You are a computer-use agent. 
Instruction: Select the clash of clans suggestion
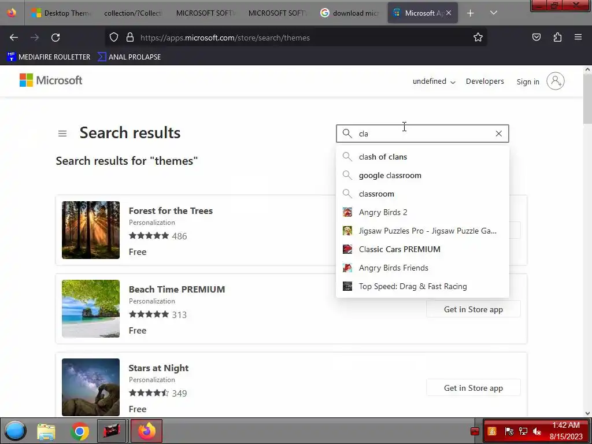[x=423, y=157]
